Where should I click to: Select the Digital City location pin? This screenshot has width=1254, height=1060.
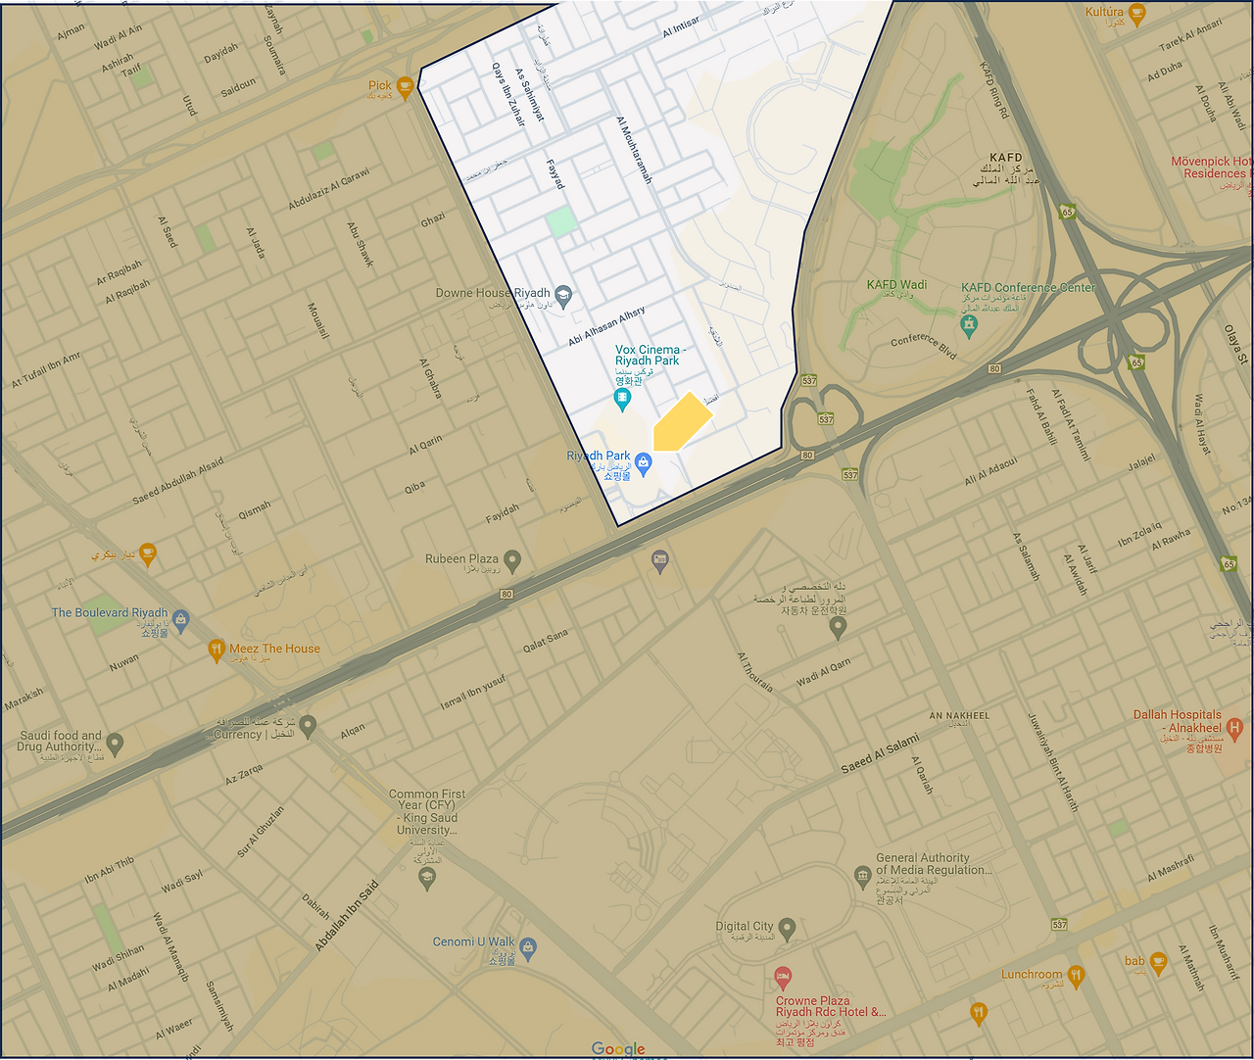pyautogui.click(x=787, y=929)
